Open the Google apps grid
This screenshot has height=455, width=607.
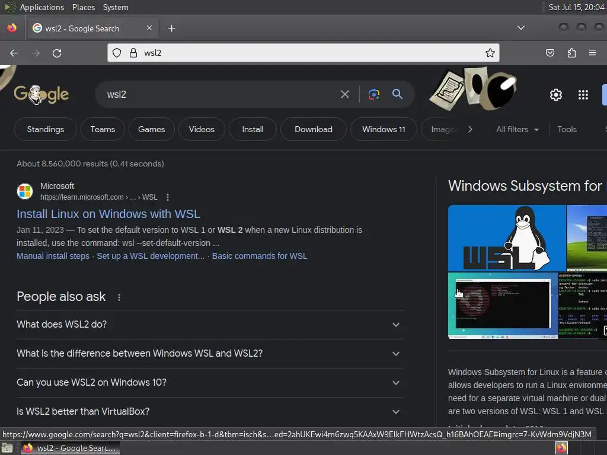point(583,95)
